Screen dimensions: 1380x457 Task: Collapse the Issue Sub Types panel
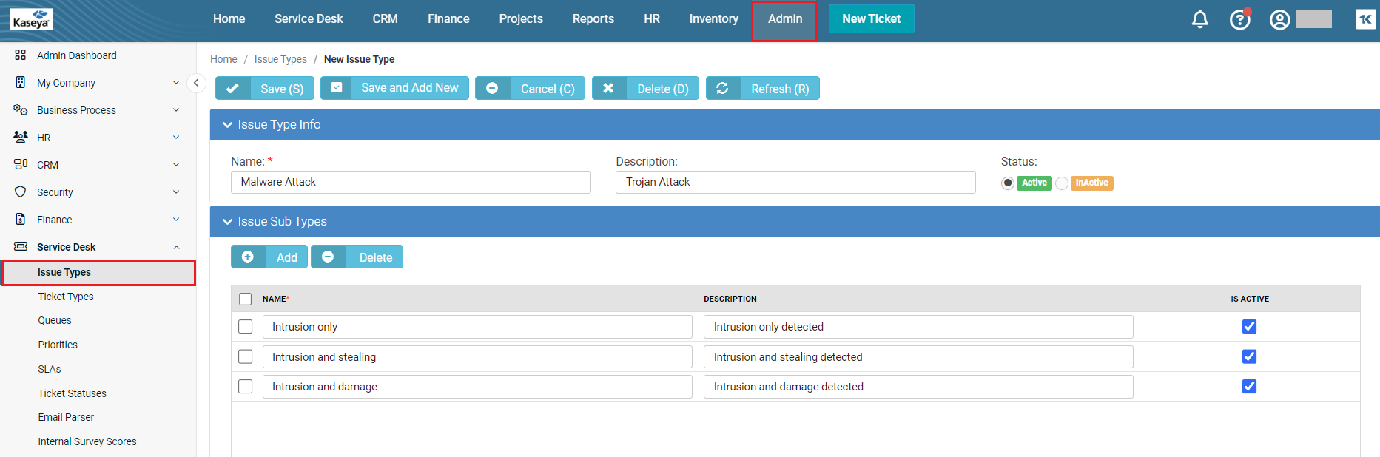[x=227, y=222]
